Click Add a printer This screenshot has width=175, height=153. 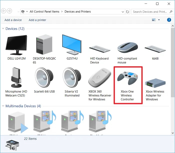37,20
